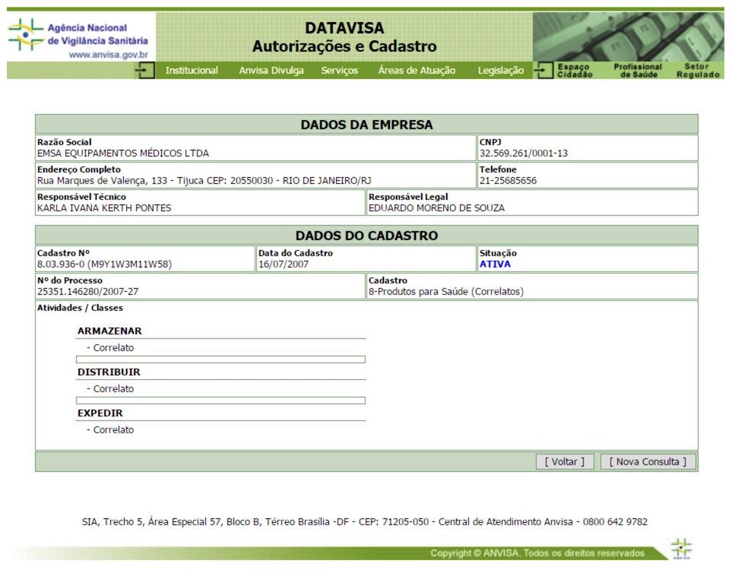Click the keyboard banner image in the header
The image size is (732, 573).
tap(627, 36)
